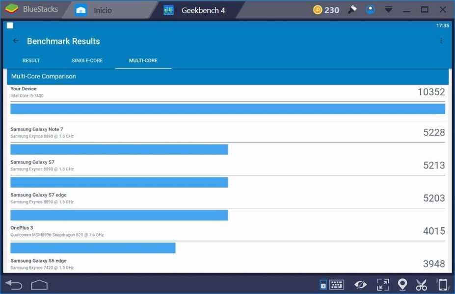Switch to the SINGLE-CORE tab
Image resolution: width=455 pixels, height=294 pixels.
tap(87, 61)
